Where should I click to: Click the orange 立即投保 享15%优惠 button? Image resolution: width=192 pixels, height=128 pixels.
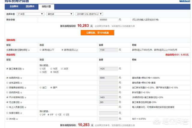(97, 33)
